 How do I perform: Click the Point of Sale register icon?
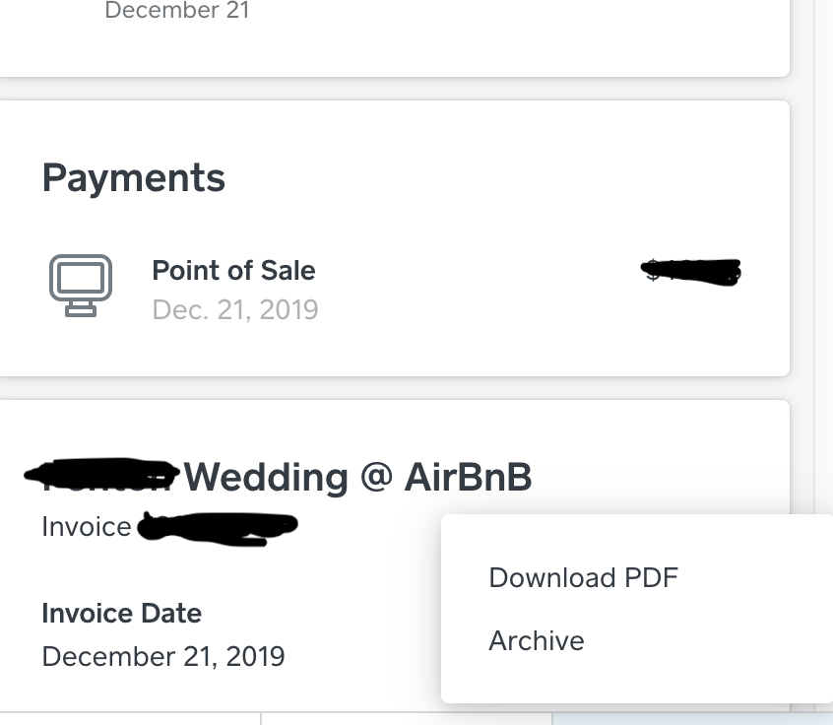(80, 285)
